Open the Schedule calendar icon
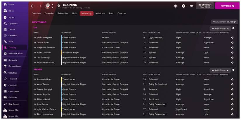 tap(5, 60)
